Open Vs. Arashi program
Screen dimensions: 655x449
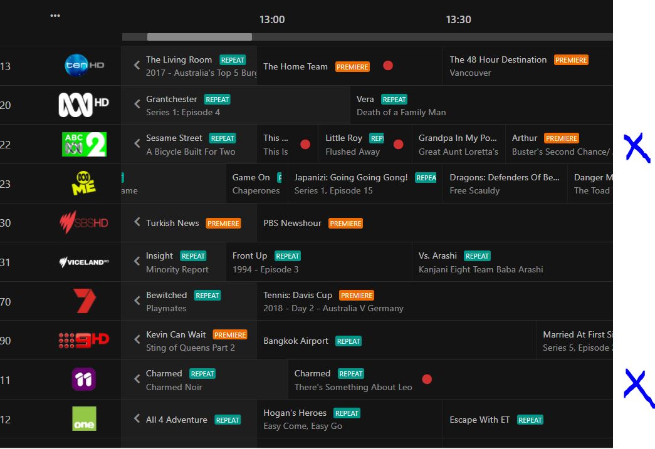point(513,262)
